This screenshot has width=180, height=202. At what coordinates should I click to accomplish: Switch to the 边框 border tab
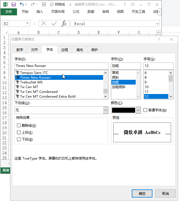[x=65, y=50]
